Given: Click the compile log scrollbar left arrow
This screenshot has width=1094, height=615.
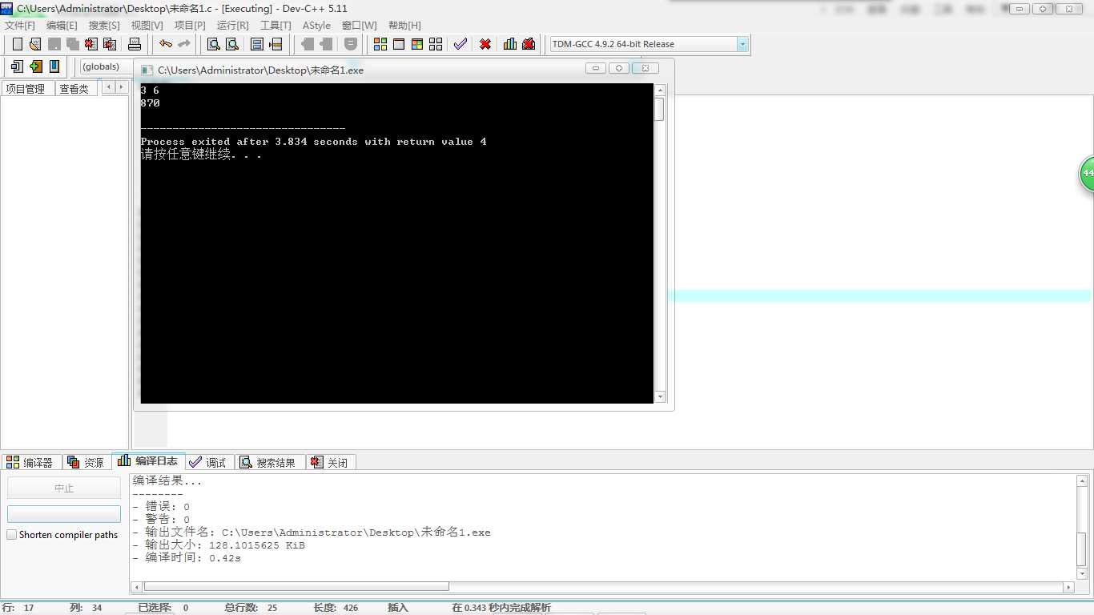Looking at the screenshot, I should click(136, 587).
